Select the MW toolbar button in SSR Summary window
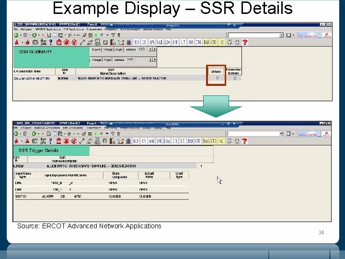The height and width of the screenshot is (259, 345). [x=152, y=42]
